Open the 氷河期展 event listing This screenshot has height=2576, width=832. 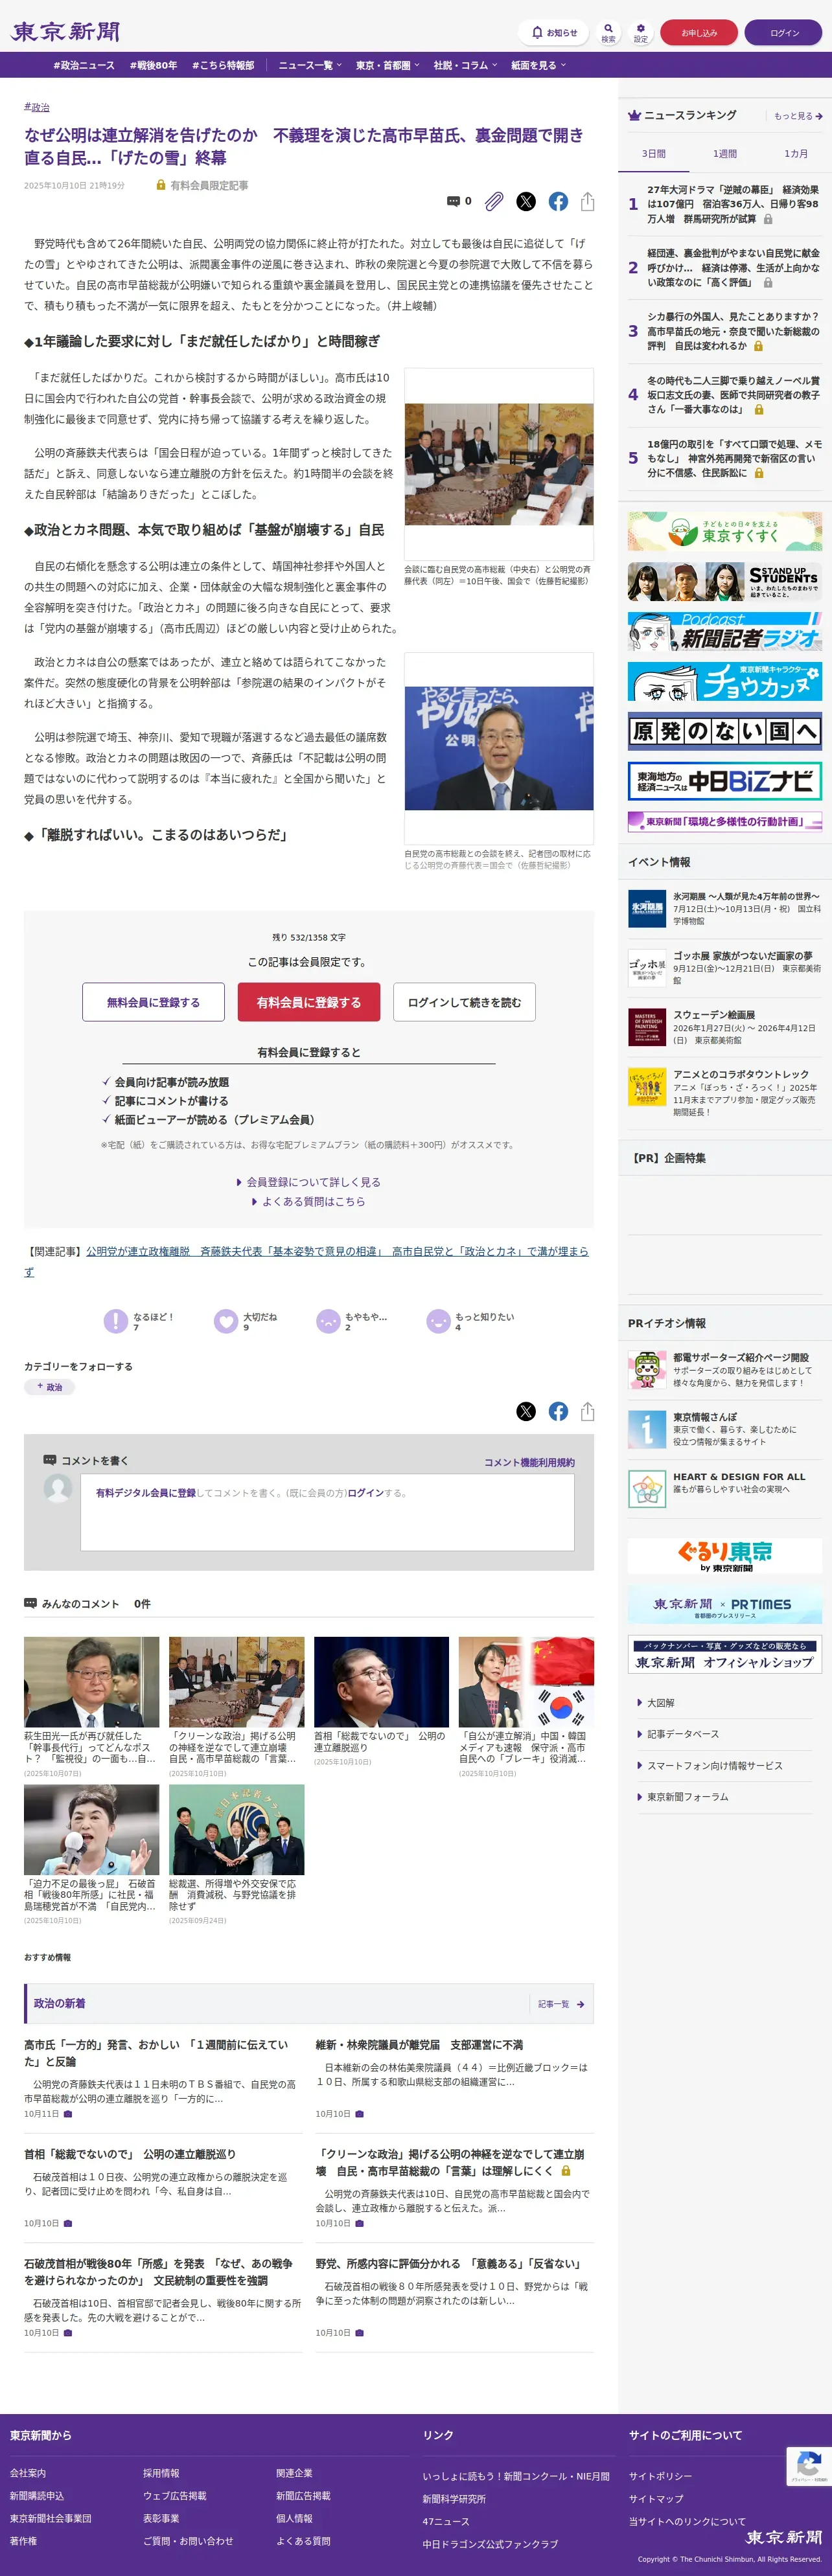point(725,908)
